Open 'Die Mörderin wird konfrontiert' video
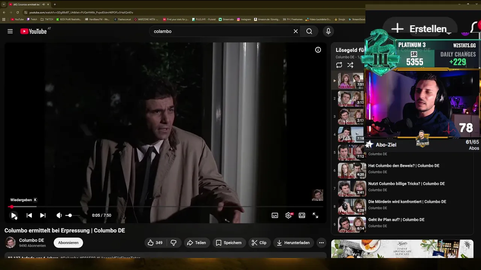481x270 pixels. [x=407, y=202]
